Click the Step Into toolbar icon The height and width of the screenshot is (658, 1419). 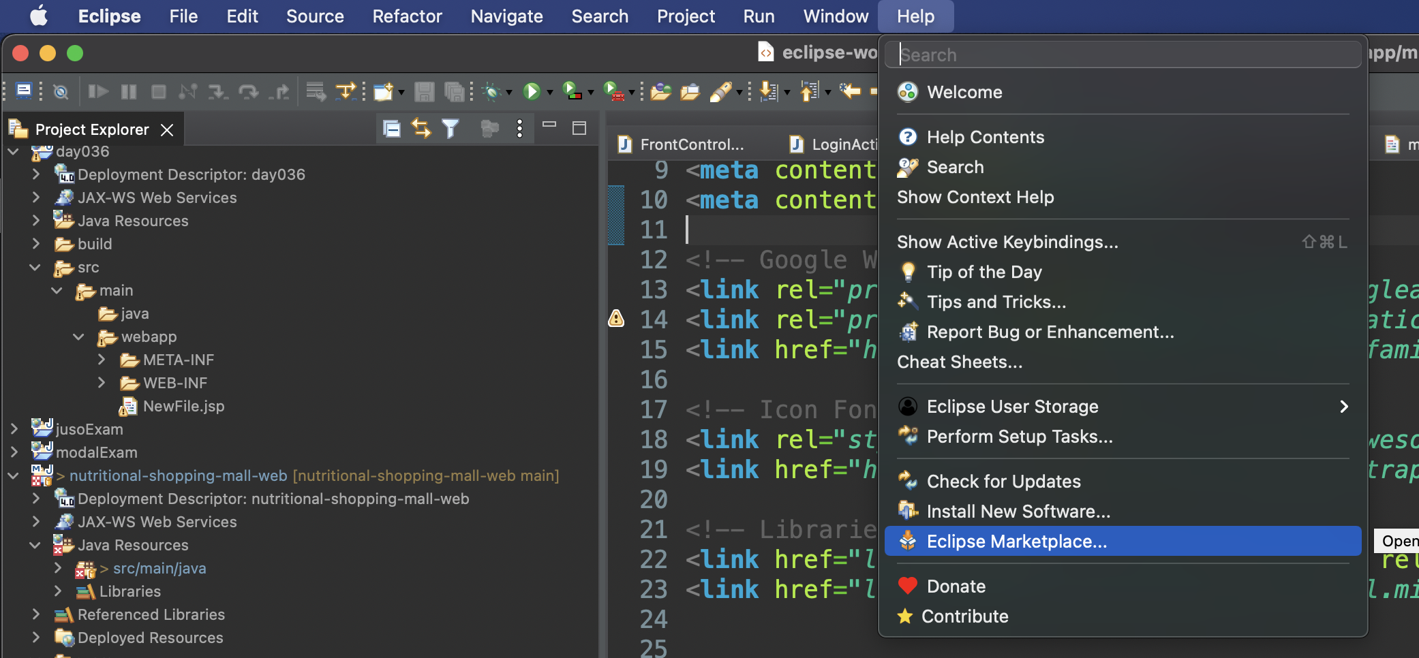[218, 91]
